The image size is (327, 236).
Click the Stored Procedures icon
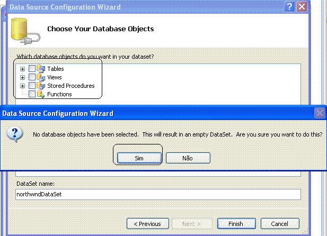pos(41,86)
